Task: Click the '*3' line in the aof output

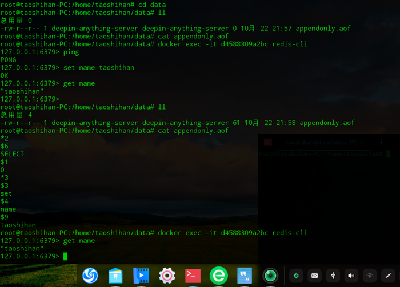Action: click(5, 178)
